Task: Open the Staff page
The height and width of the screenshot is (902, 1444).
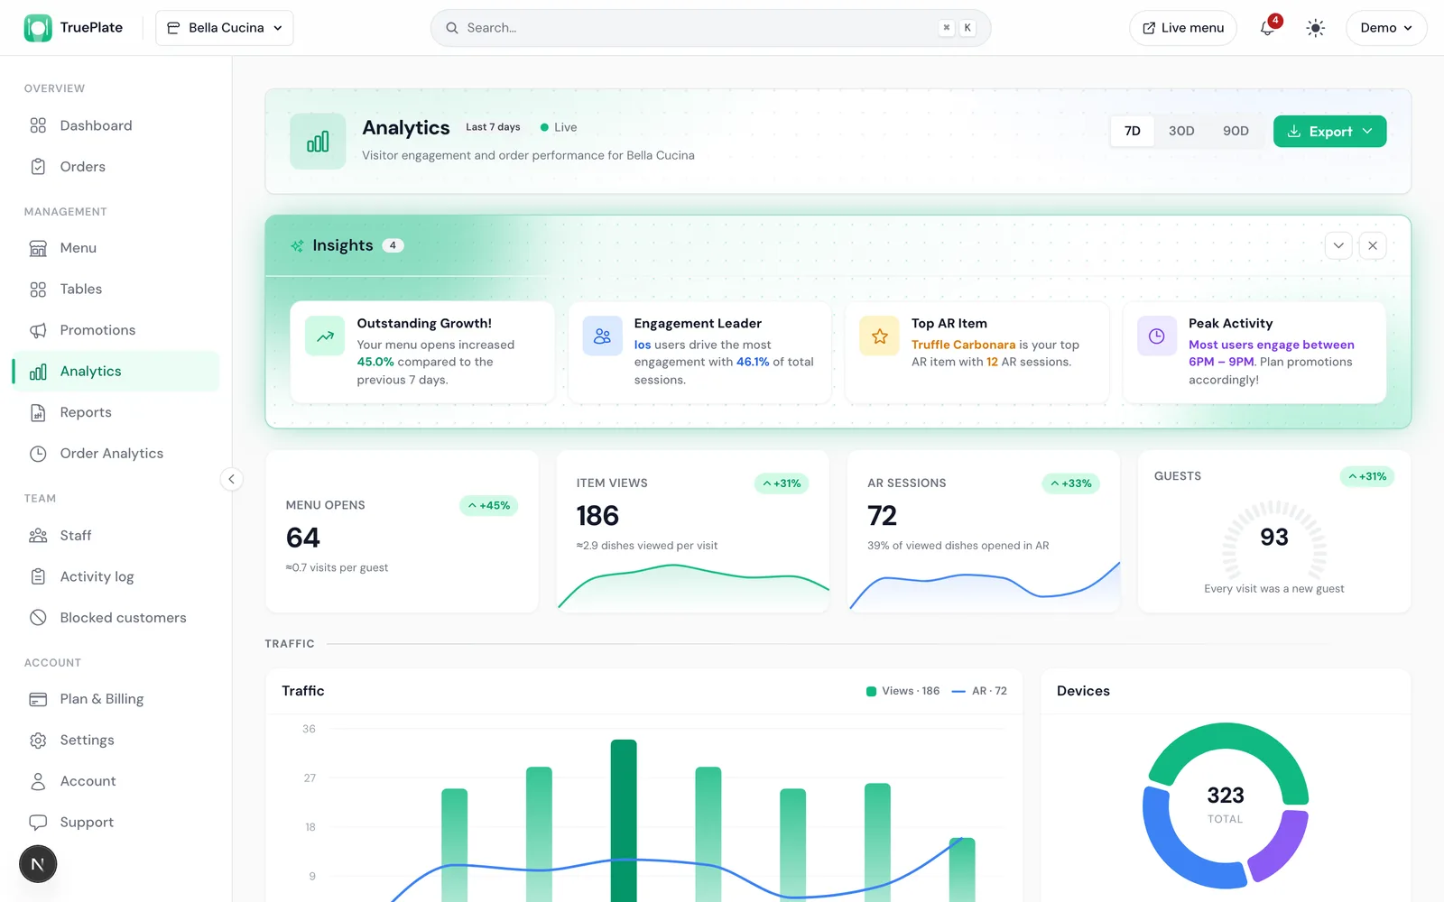Action: (x=116, y=536)
